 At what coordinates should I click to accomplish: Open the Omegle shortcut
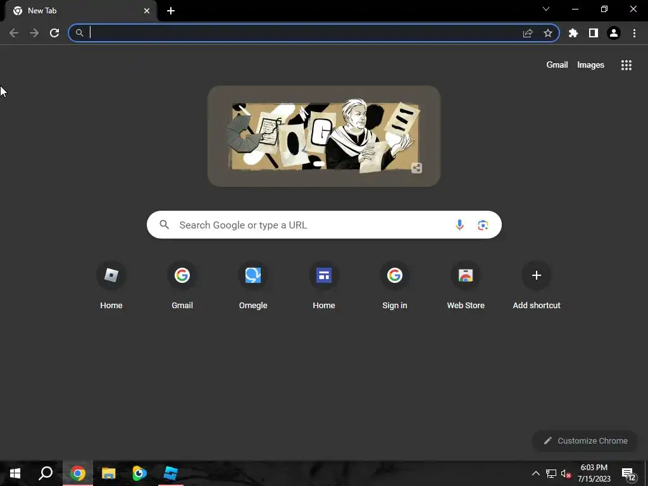coord(253,285)
